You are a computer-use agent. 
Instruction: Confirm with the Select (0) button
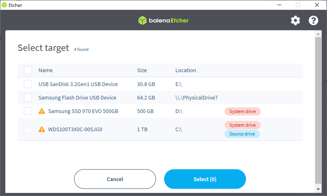coord(205,179)
